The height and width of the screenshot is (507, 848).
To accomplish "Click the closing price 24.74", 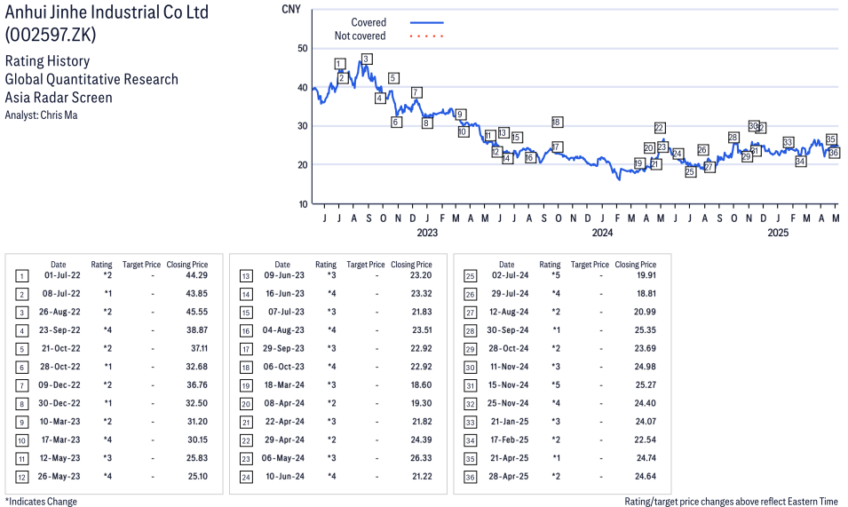I will point(646,458).
